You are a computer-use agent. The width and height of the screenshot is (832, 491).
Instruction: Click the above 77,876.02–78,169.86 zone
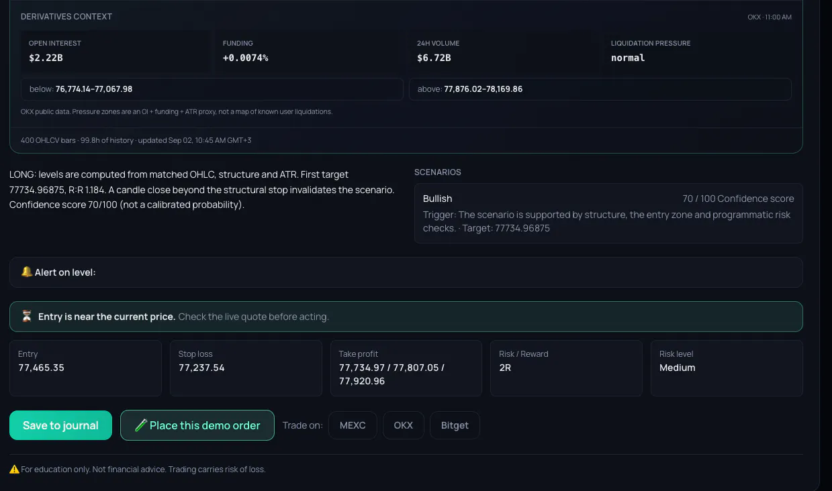coord(600,89)
